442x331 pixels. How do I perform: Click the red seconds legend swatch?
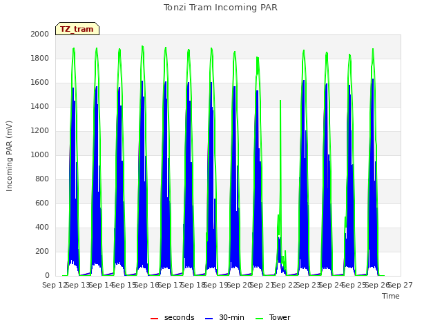pos(154,319)
